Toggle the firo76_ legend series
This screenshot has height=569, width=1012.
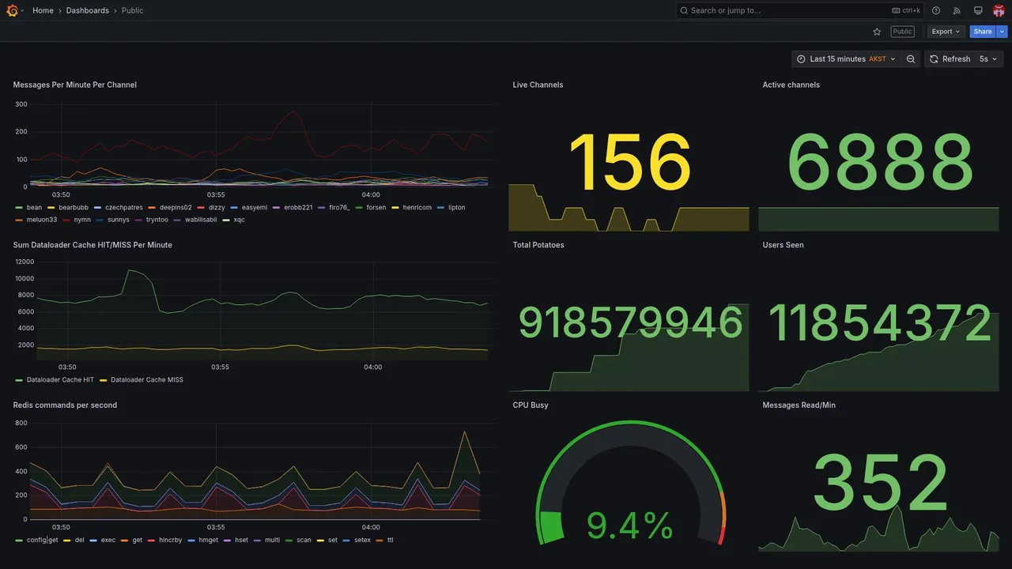pyautogui.click(x=339, y=208)
